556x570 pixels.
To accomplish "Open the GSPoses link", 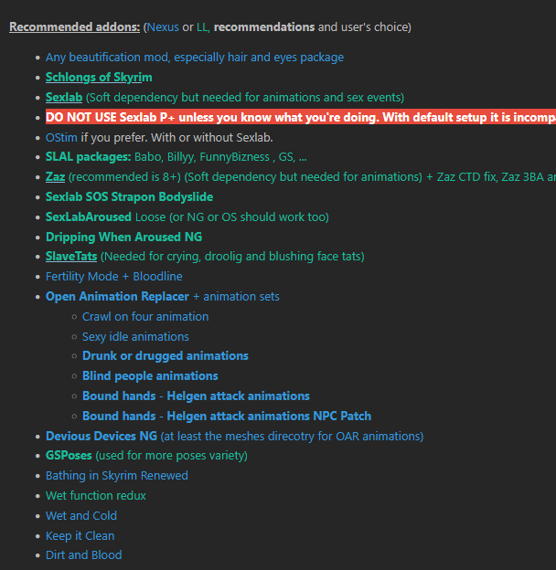I will pos(69,455).
